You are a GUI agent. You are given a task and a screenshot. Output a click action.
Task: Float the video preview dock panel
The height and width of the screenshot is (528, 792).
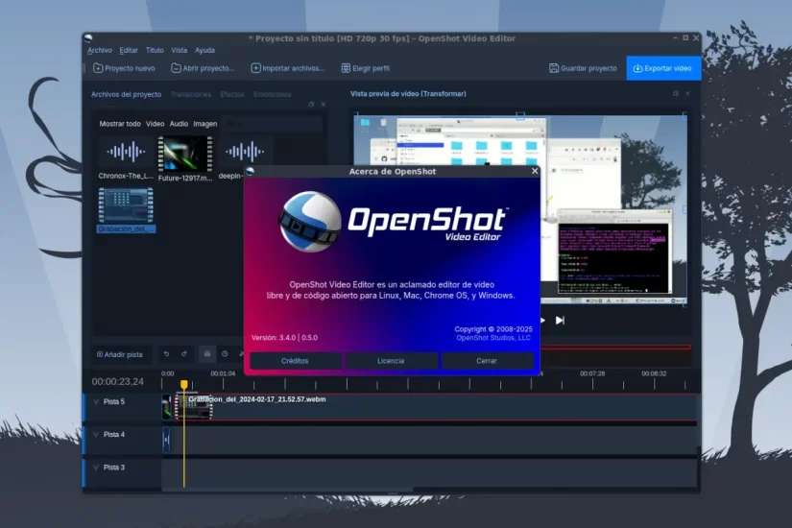click(x=675, y=93)
